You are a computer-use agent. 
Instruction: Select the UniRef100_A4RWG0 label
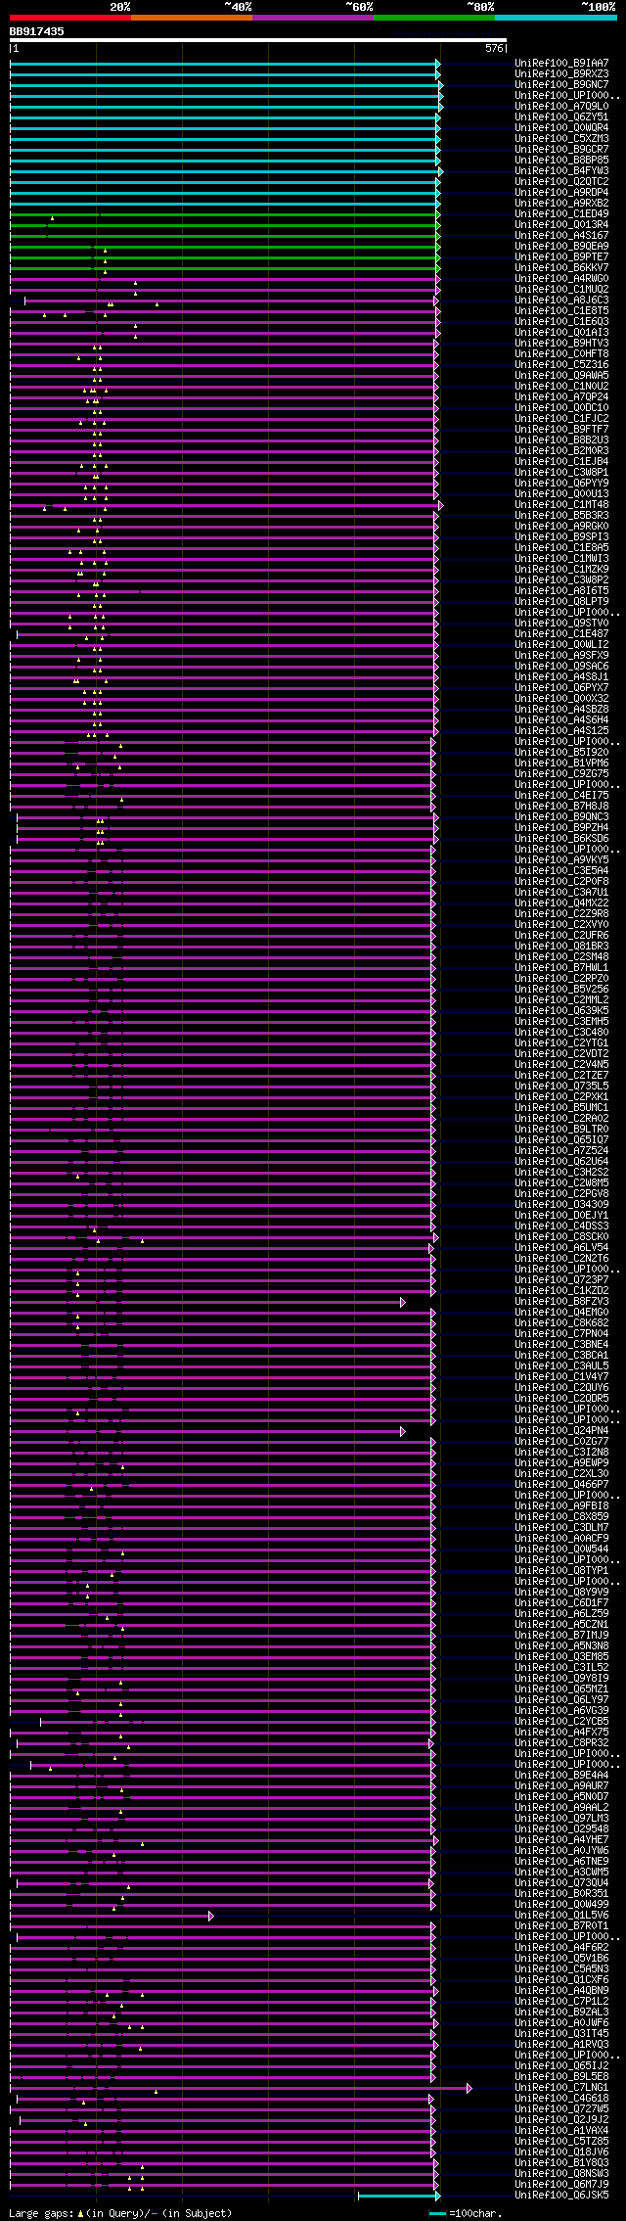pyautogui.click(x=561, y=278)
